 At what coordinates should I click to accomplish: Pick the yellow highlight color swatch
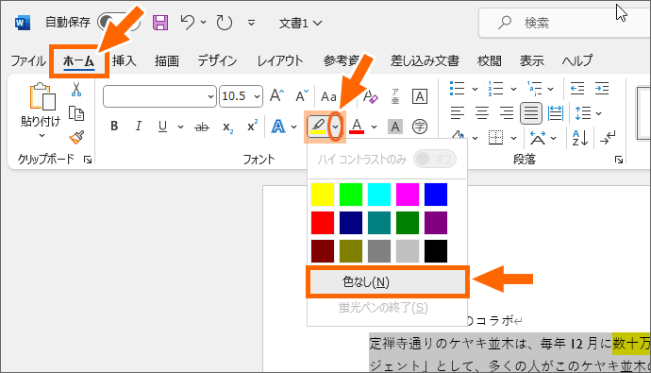pos(323,195)
